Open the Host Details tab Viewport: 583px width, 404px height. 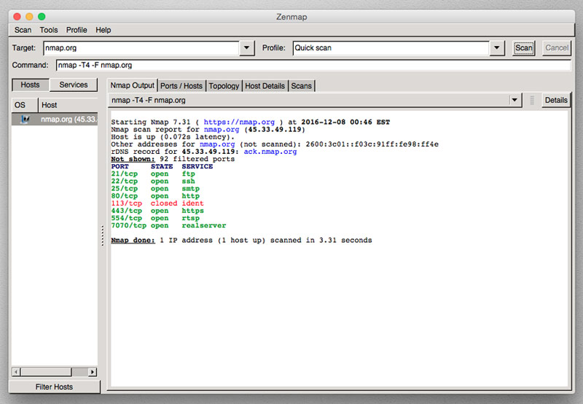(x=265, y=86)
